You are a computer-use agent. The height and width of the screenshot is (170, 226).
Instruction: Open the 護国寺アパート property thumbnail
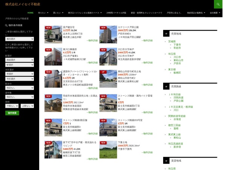pyautogui.click(x=53, y=79)
